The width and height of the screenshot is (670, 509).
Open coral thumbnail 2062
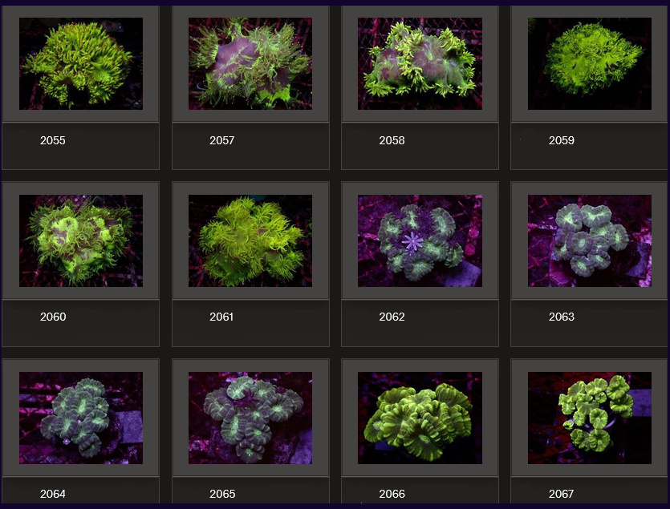pyautogui.click(x=420, y=240)
